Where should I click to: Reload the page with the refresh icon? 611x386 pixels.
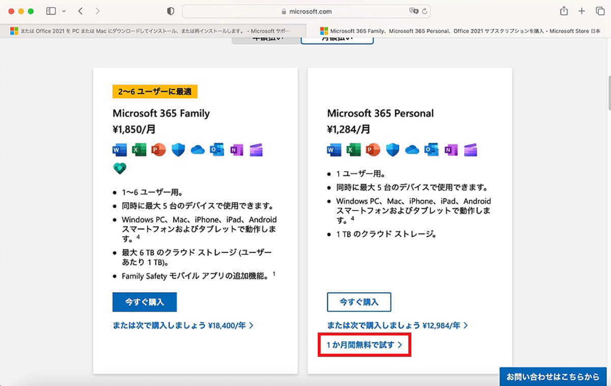click(424, 11)
